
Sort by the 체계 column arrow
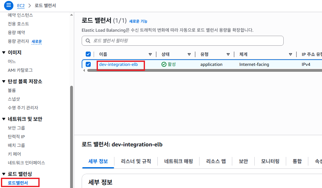tap(291, 54)
